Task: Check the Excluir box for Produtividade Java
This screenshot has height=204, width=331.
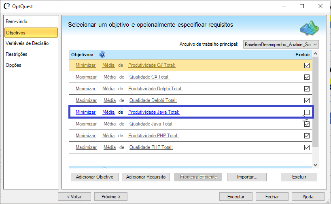Action: 307,112
